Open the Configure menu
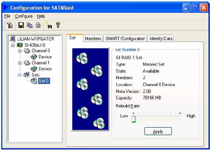The width and height of the screenshot is (210, 150). 24,16
